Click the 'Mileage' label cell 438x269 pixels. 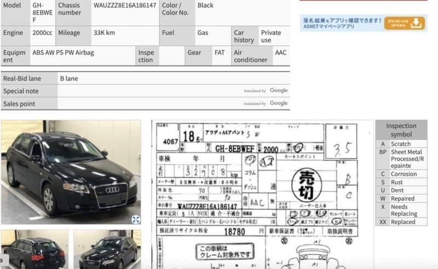point(73,36)
